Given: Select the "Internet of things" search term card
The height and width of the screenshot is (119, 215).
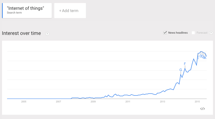Looking at the screenshot, I should (27, 11).
